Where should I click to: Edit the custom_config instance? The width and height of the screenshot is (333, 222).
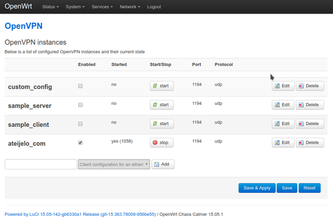pos(283,86)
